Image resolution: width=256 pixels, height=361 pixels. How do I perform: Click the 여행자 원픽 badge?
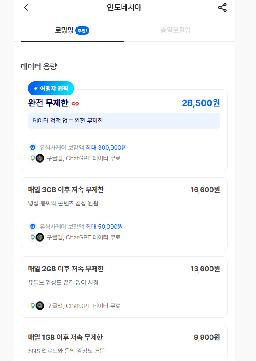(x=51, y=88)
